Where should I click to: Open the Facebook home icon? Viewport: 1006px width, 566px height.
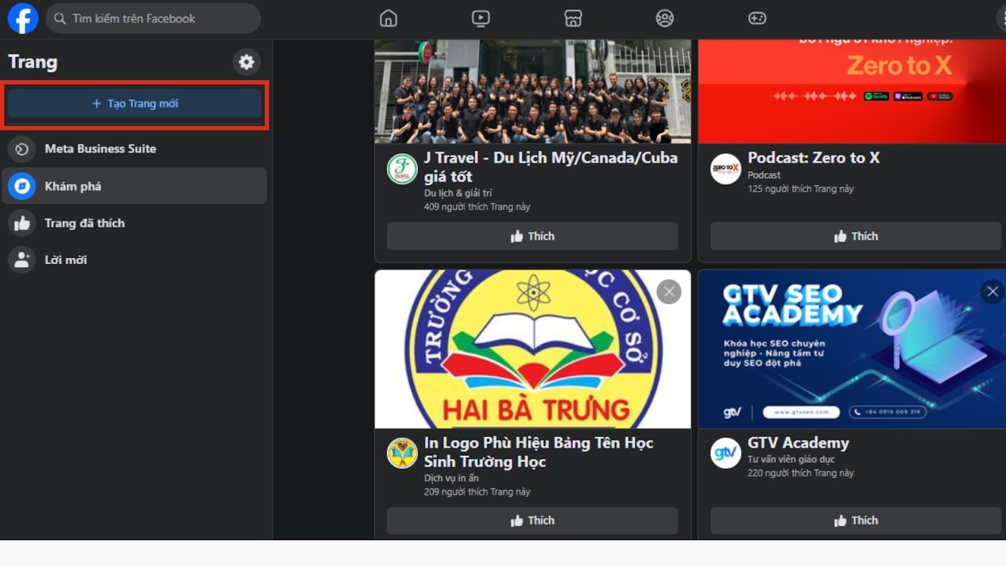pos(388,18)
